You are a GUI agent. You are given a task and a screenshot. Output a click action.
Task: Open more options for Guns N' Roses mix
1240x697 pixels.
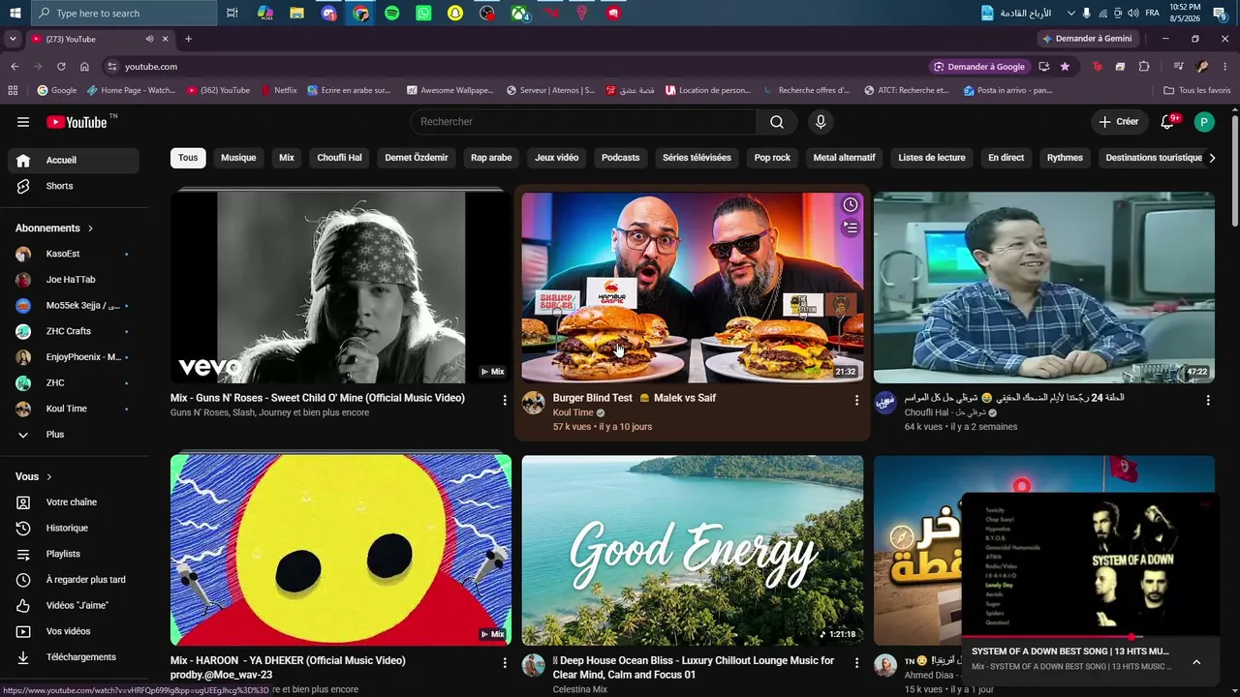coord(505,400)
